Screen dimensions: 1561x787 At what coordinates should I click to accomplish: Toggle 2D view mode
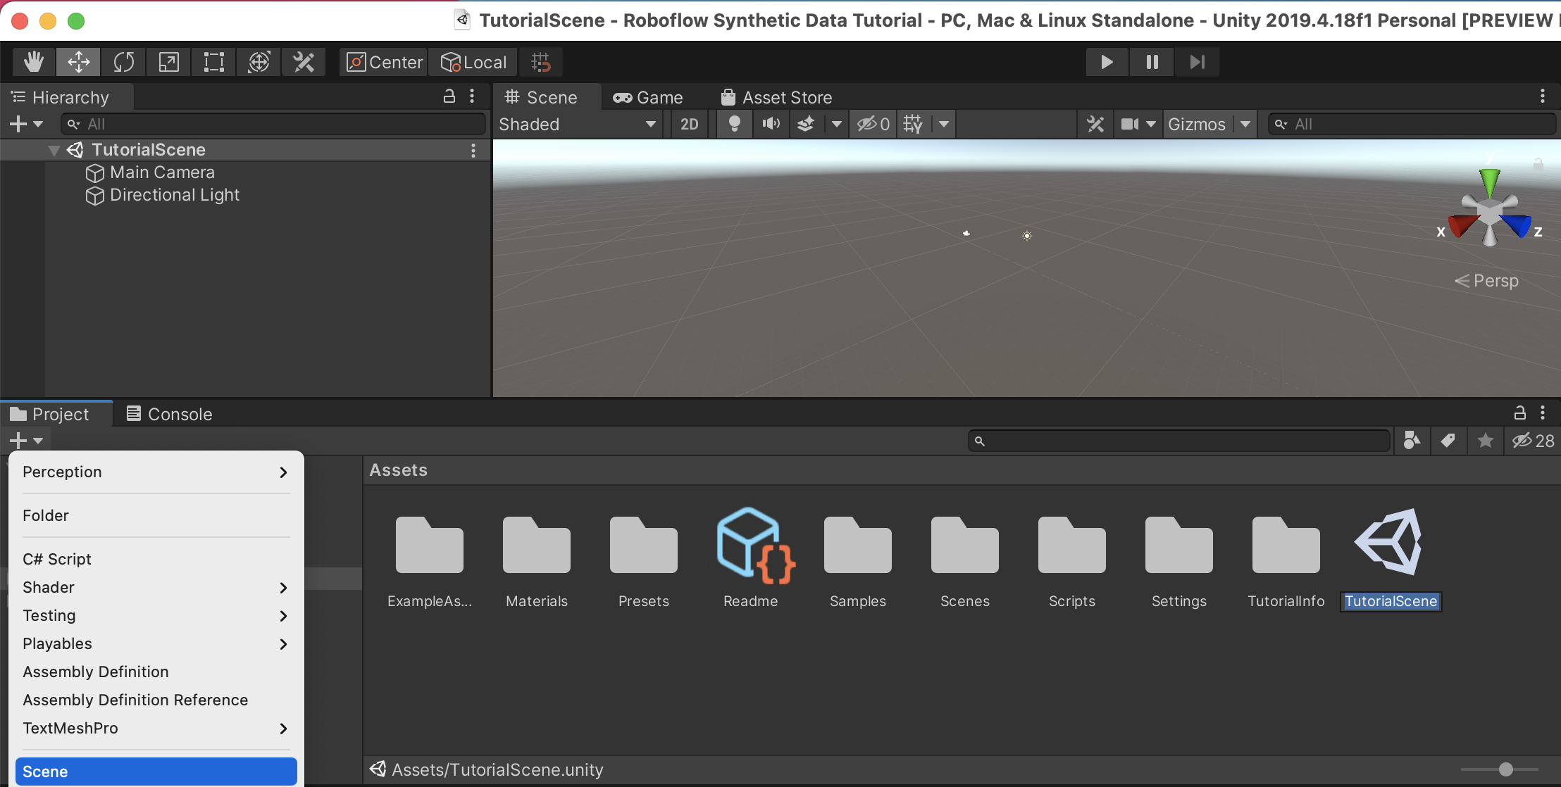coord(689,124)
